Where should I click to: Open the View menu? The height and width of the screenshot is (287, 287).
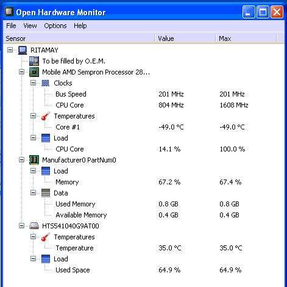30,26
